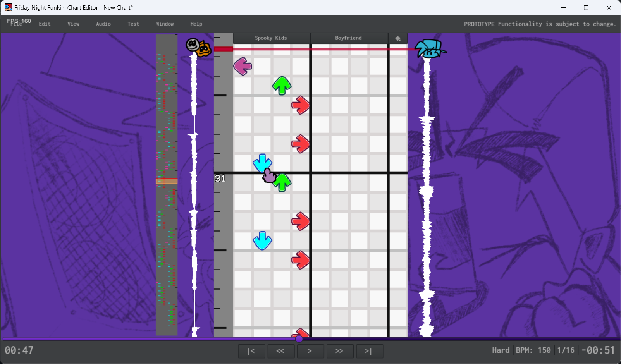
Task: Minimize the Chart Editor window
Action: click(x=564, y=8)
